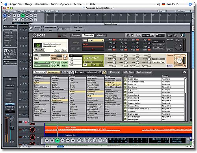The height and width of the screenshot is (153, 197).
Task: Select the Pointer tool in the toolbox
Action: 5,50
